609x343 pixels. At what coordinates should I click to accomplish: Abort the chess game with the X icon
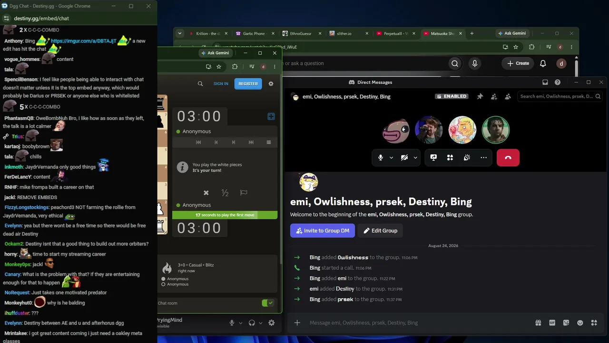click(x=206, y=192)
